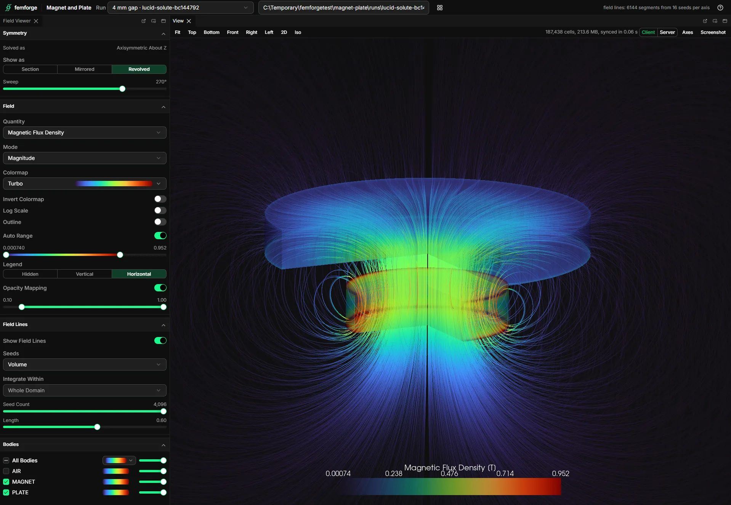Click the femforge logo icon
The height and width of the screenshot is (505, 731).
click(8, 8)
